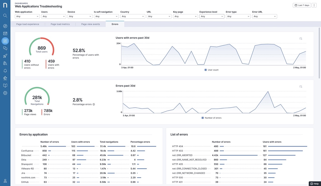
Task: Open the search magnifier in the sidebar
Action: tap(5, 16)
